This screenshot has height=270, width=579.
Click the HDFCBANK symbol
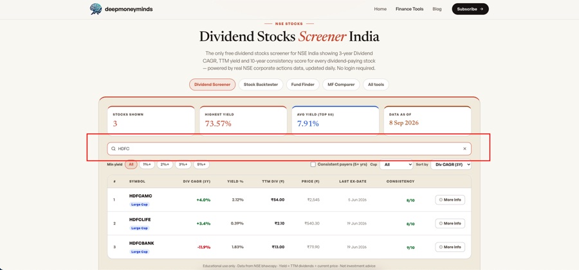click(x=142, y=243)
